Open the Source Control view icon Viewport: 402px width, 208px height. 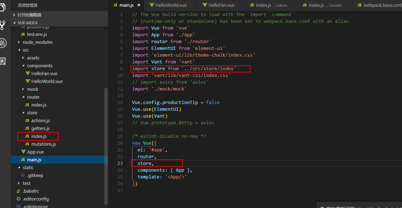[x=2, y=25]
